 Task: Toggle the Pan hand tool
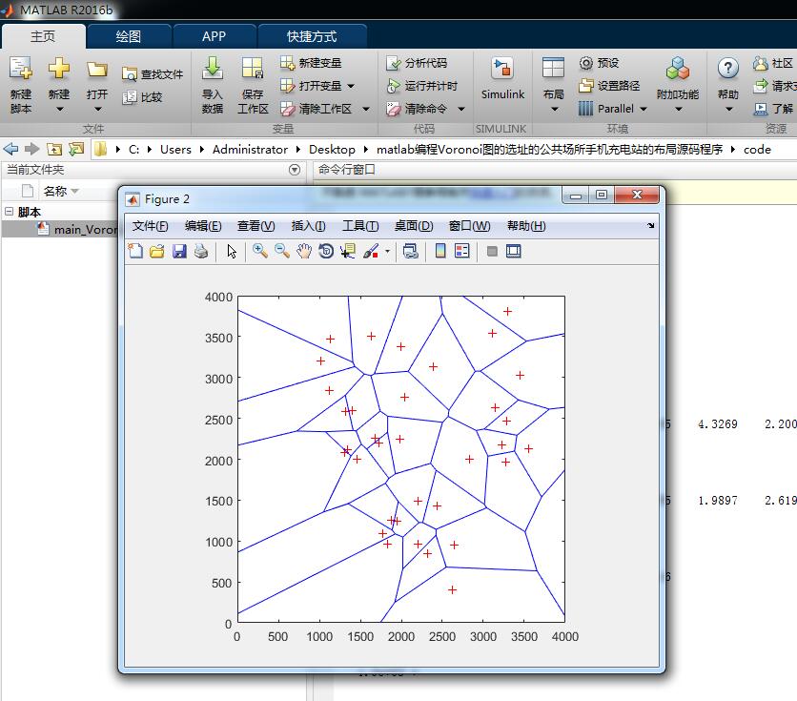point(304,251)
